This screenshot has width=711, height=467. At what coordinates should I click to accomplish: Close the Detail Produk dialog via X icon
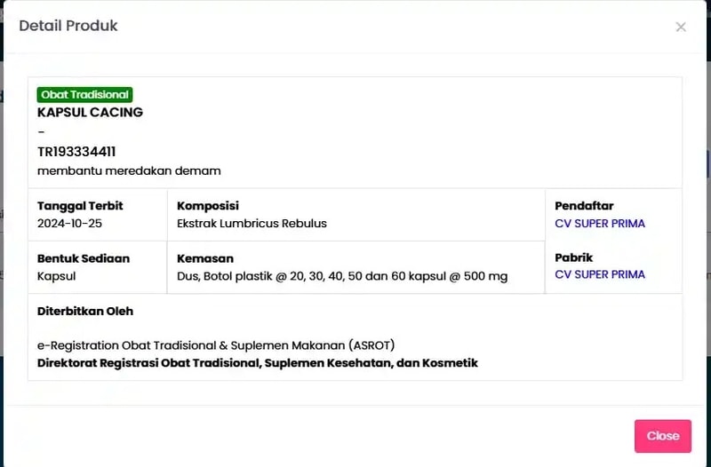pyautogui.click(x=681, y=28)
